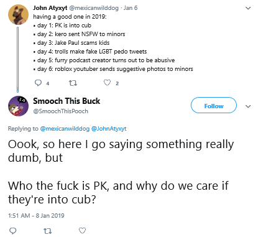261x237 pixels.
Task: Open Smooch This Buck display name
Action: 66,101
